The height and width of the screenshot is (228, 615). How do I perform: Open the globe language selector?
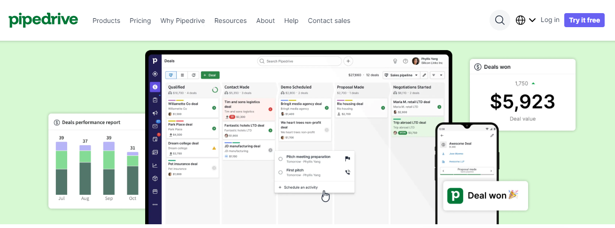pos(525,20)
